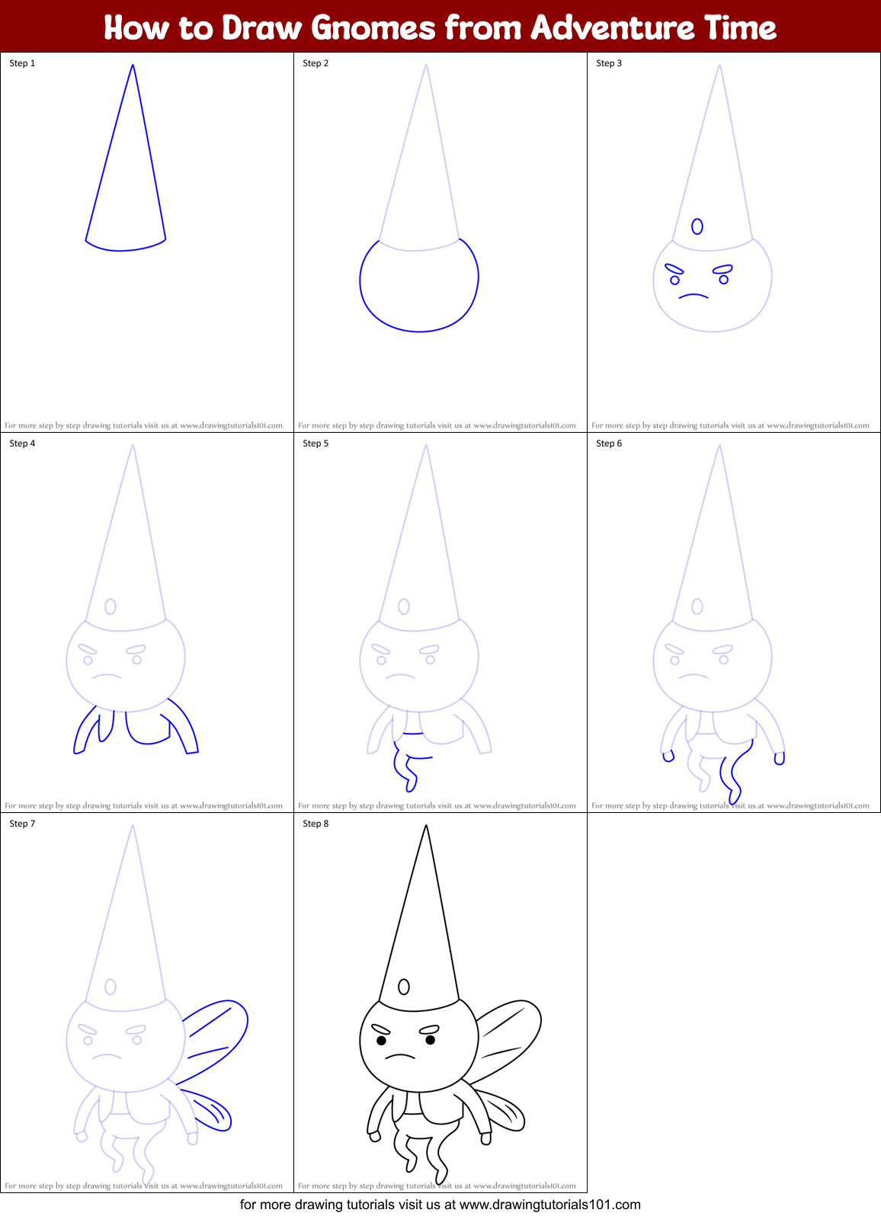
Task: Click the Step 7 panel's drawingtutorials101.com credit line
Action: [143, 1186]
